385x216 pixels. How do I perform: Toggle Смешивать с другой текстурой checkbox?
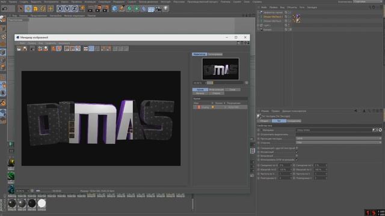pos(297,148)
